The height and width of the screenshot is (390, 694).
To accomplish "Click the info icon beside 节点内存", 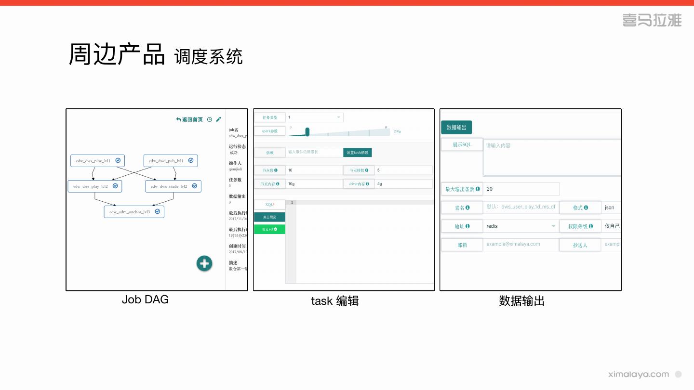I will pos(277,183).
